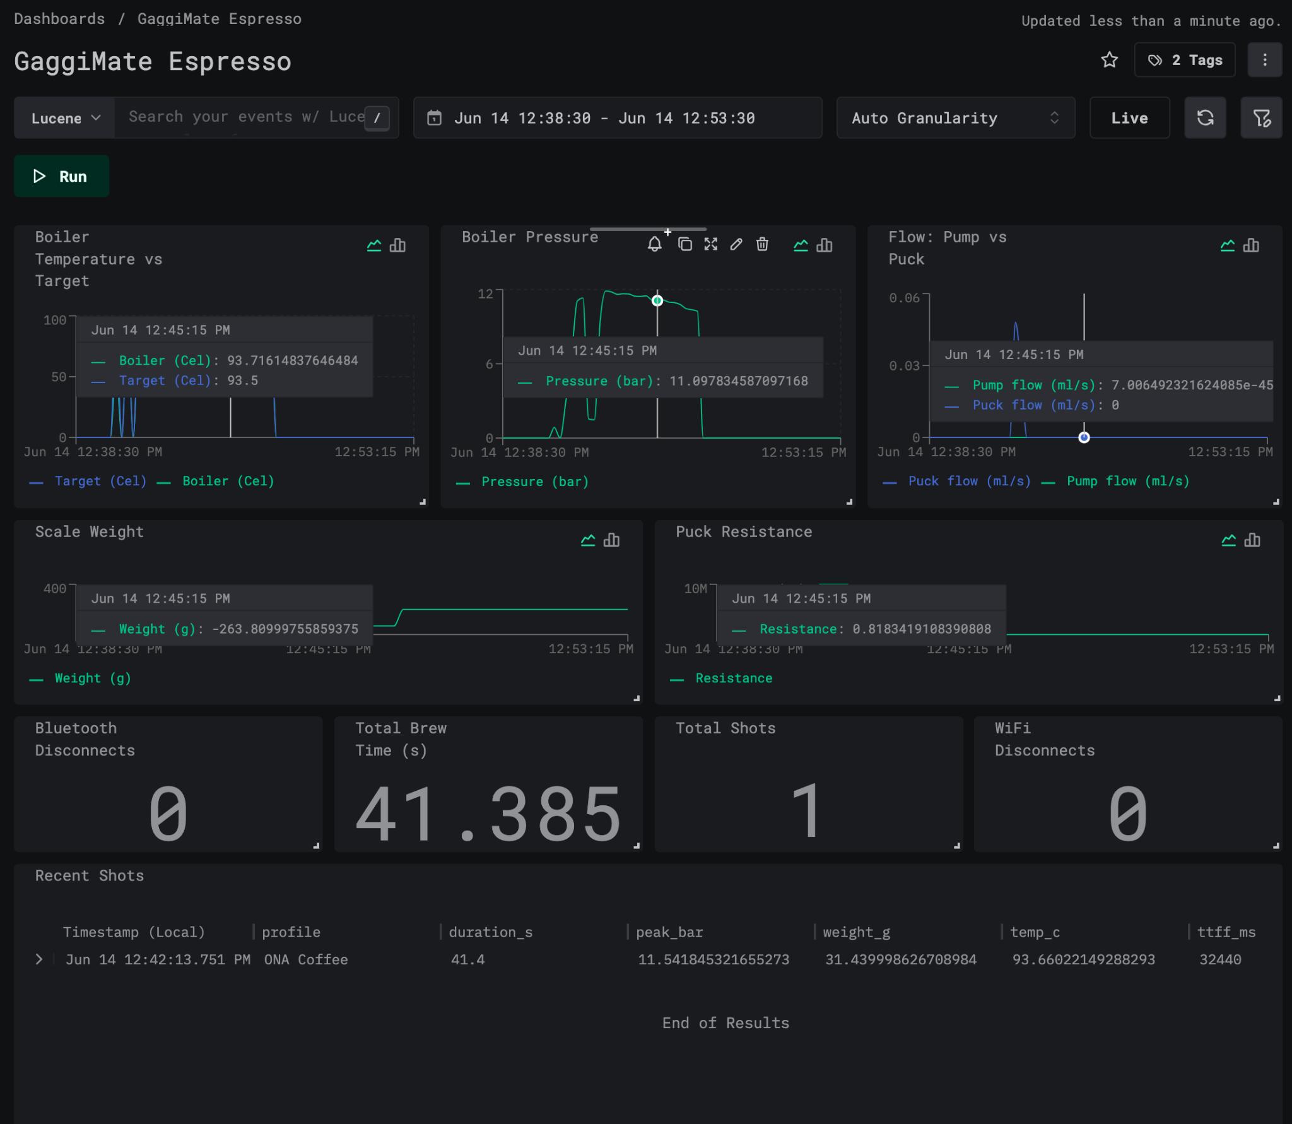Screen dimensions: 1292x1124
Task: Open the Lucene query language dropdown
Action: tap(64, 118)
